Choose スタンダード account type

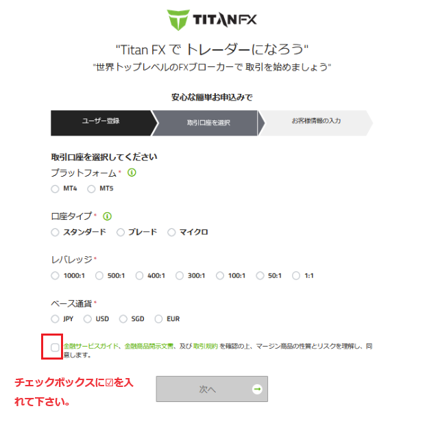(55, 232)
